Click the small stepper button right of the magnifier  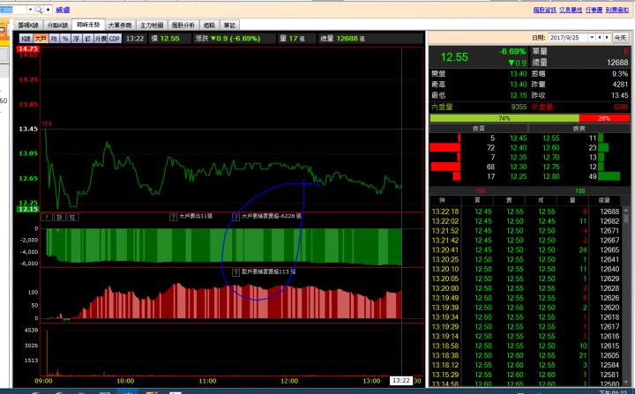tap(48, 10)
